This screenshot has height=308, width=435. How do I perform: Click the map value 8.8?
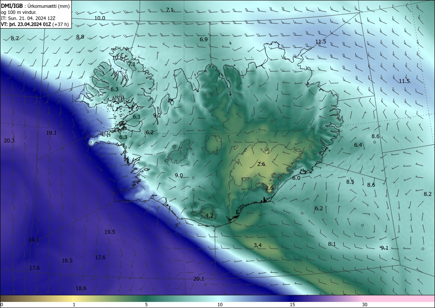point(80,36)
